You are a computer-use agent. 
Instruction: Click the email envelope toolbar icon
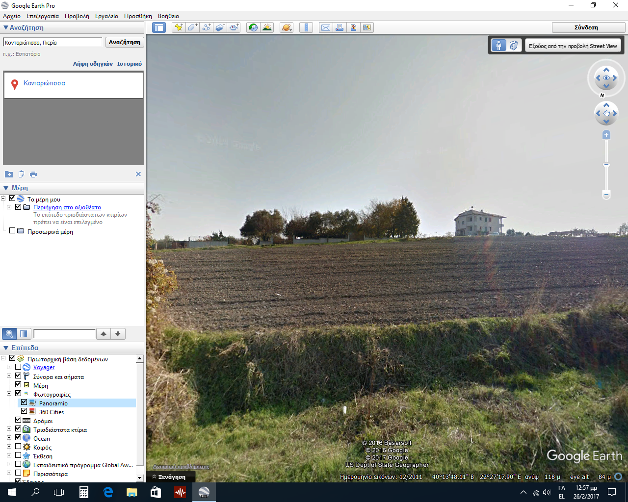point(326,27)
